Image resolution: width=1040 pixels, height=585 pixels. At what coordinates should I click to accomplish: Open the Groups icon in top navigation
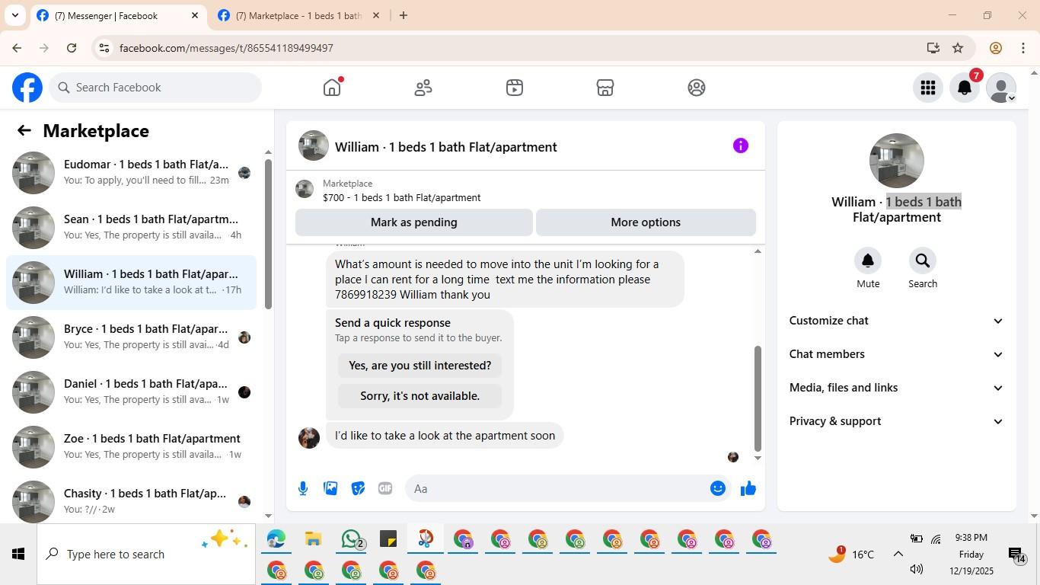click(x=697, y=88)
